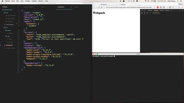Open the Sources DevTools tab
184x103 pixels.
pos(162,10)
